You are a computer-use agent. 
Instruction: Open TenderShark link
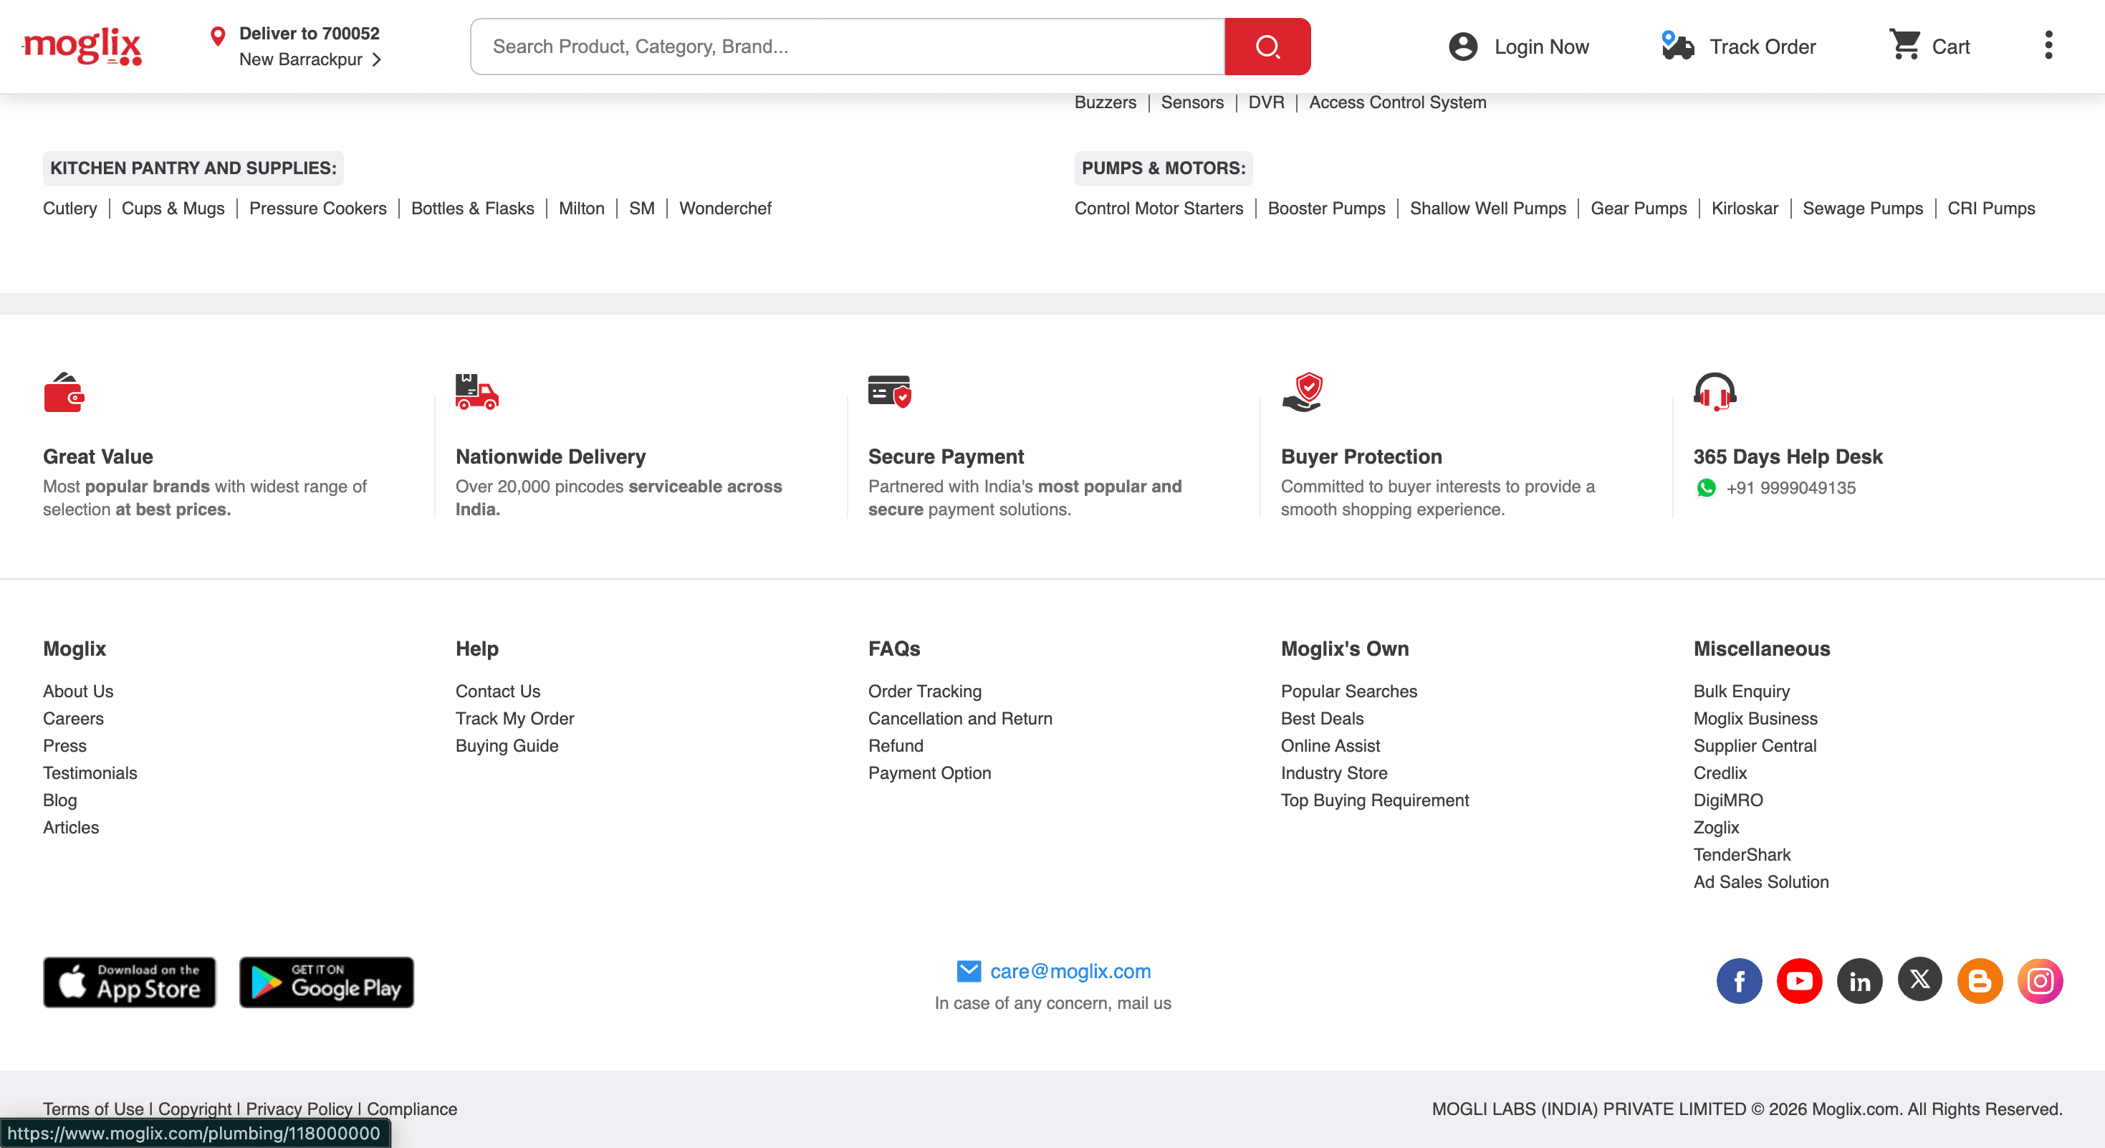coord(1742,855)
